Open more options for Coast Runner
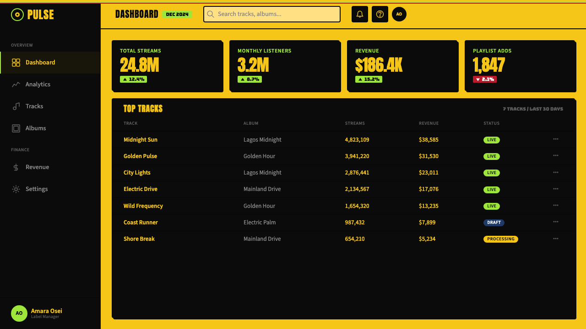The height and width of the screenshot is (329, 586). pyautogui.click(x=556, y=222)
